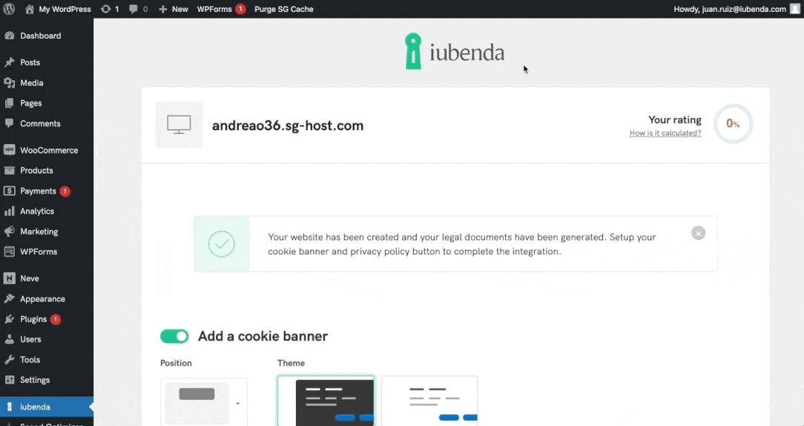Click the monitor website icon beside domain name

(x=179, y=125)
